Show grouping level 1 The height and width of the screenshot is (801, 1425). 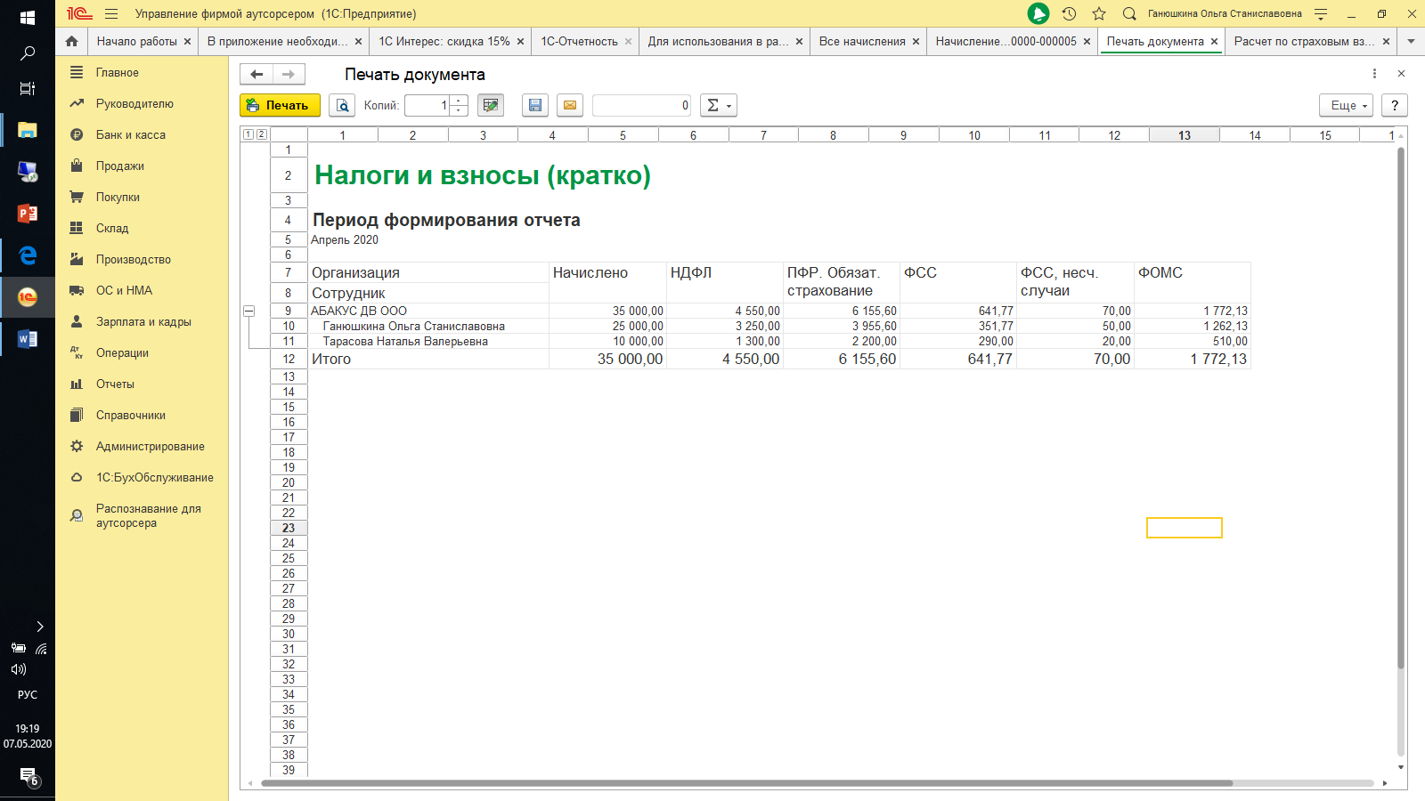tap(248, 134)
